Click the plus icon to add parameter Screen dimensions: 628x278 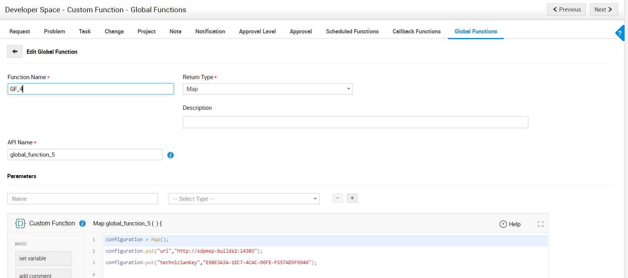352,198
